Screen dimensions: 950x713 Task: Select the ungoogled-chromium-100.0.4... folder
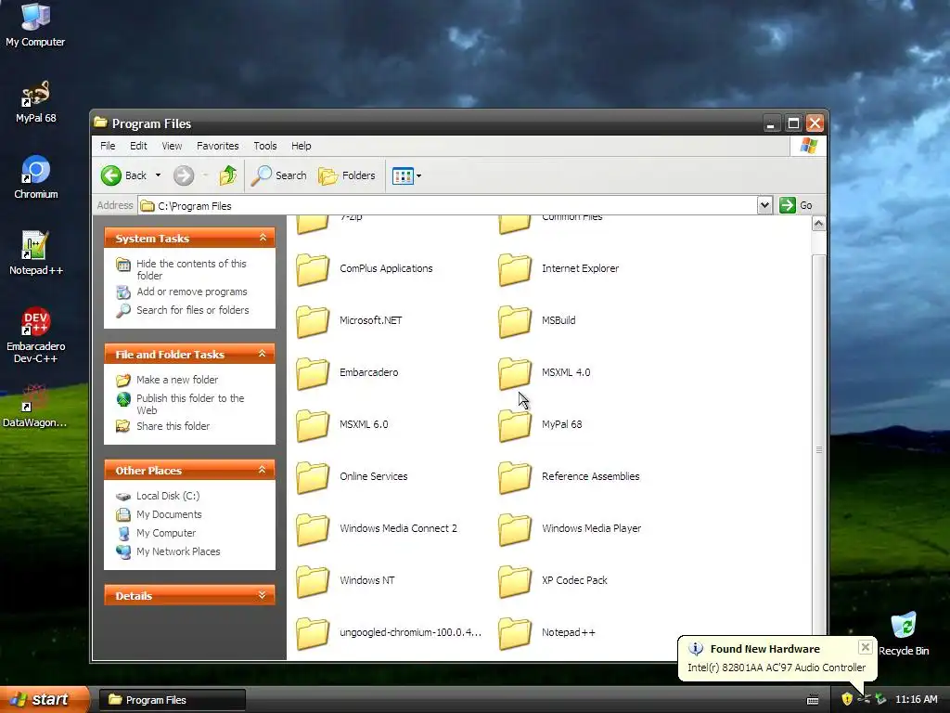pos(389,633)
